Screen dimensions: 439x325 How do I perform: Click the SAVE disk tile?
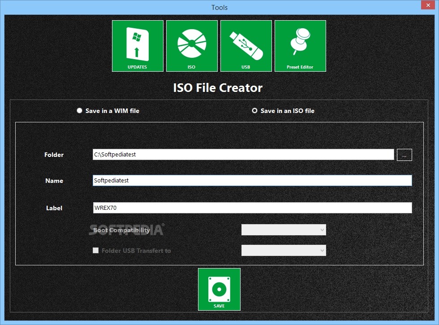(219, 289)
